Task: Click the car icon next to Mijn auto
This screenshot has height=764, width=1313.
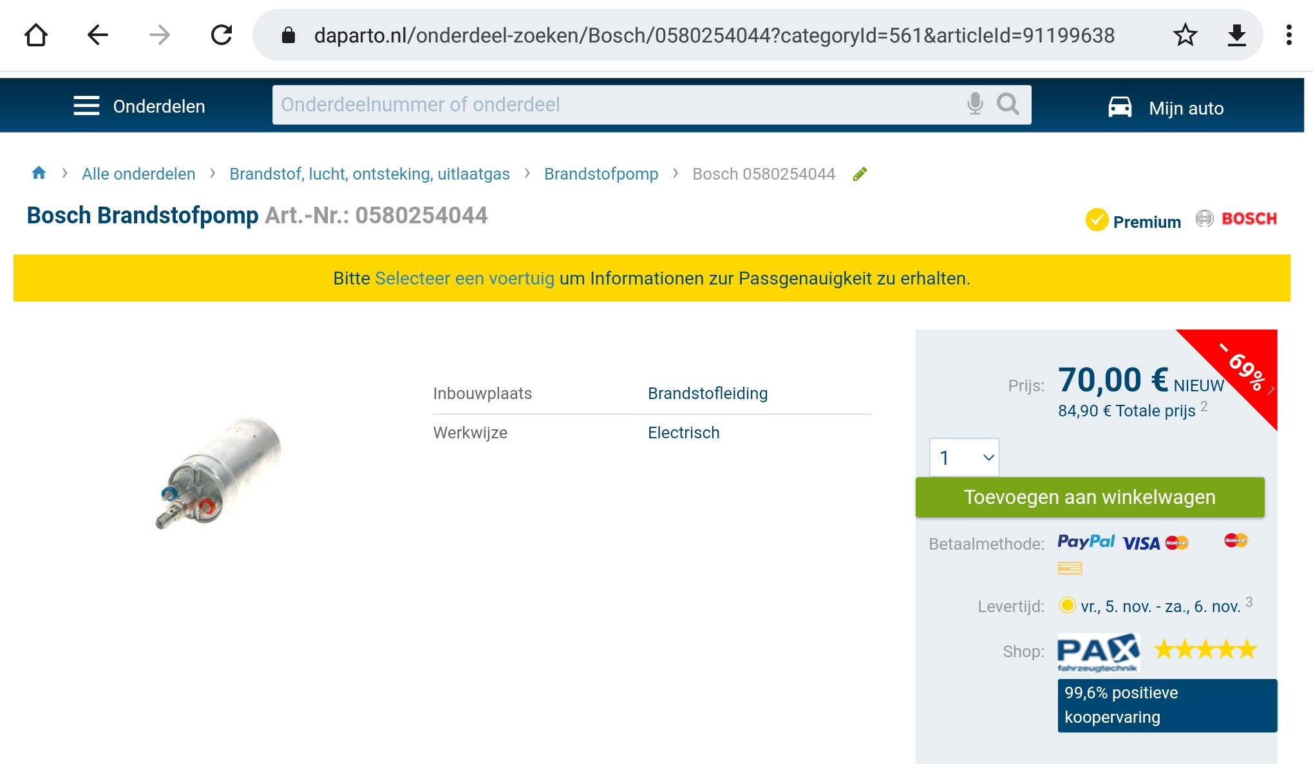Action: [x=1120, y=106]
